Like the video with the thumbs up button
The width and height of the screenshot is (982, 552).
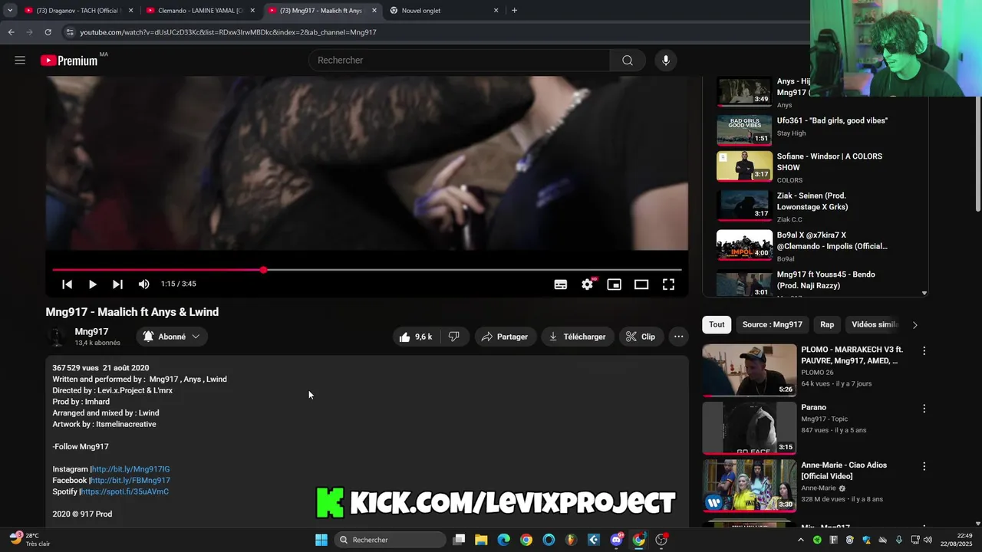[415, 337]
